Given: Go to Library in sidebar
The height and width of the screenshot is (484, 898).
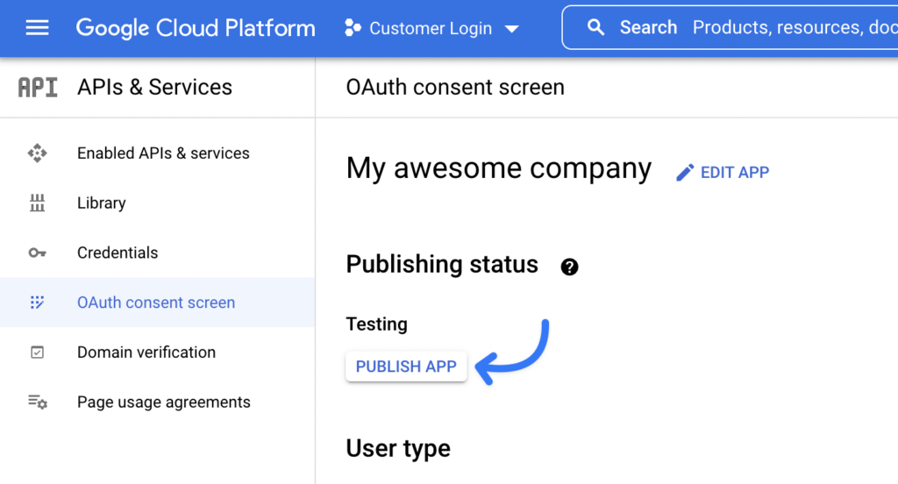Looking at the screenshot, I should coord(102,203).
